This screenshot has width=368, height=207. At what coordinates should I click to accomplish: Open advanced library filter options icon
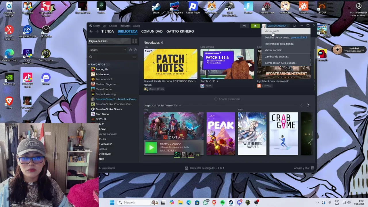[134, 57]
